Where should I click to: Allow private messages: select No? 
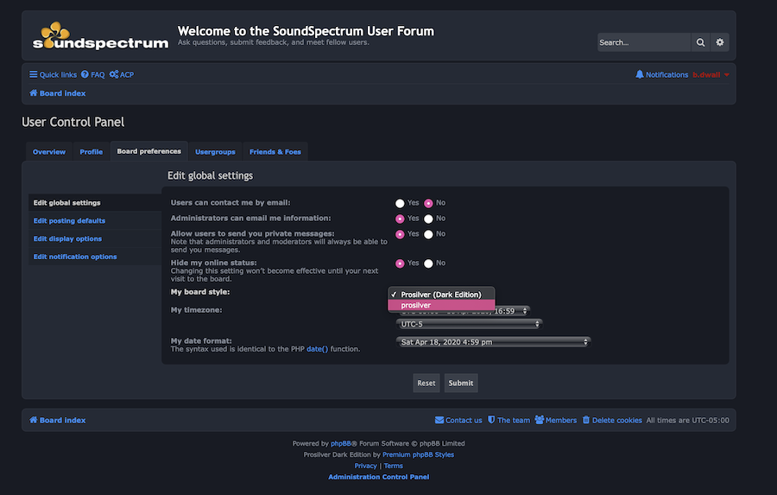428,234
